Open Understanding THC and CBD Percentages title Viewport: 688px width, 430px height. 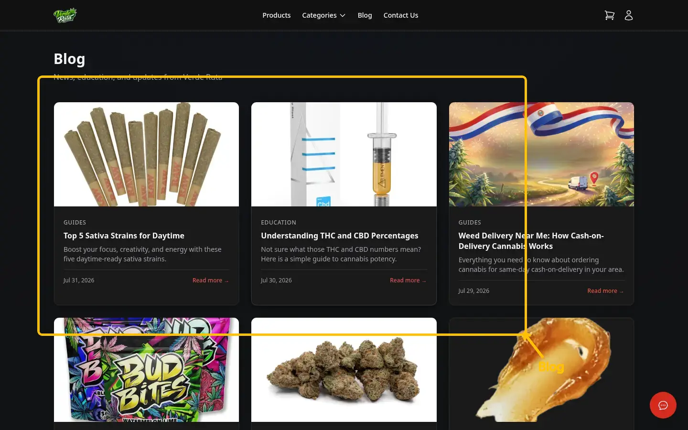[339, 236]
